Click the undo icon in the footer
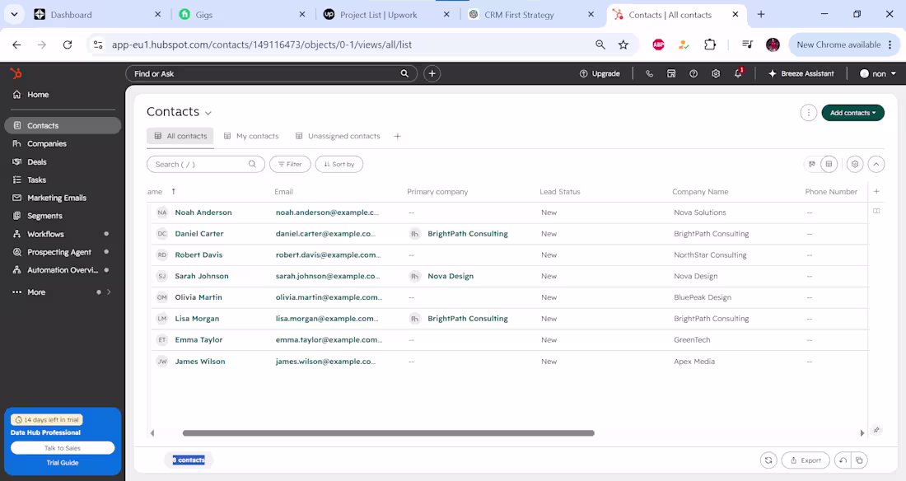The width and height of the screenshot is (906, 481). click(843, 460)
